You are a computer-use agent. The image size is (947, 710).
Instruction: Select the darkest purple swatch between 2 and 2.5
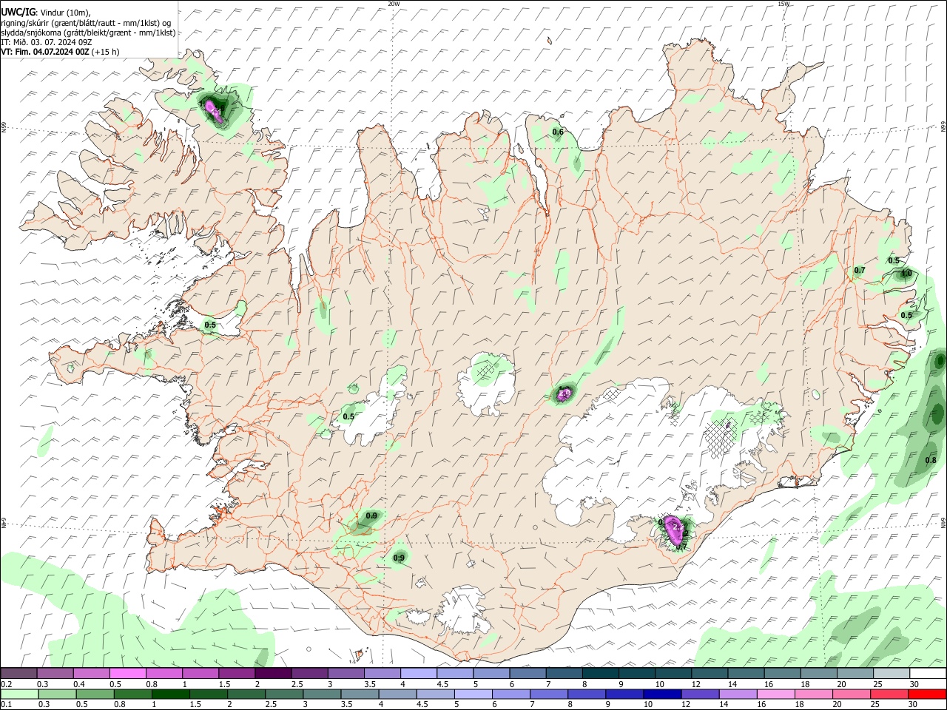point(273,673)
